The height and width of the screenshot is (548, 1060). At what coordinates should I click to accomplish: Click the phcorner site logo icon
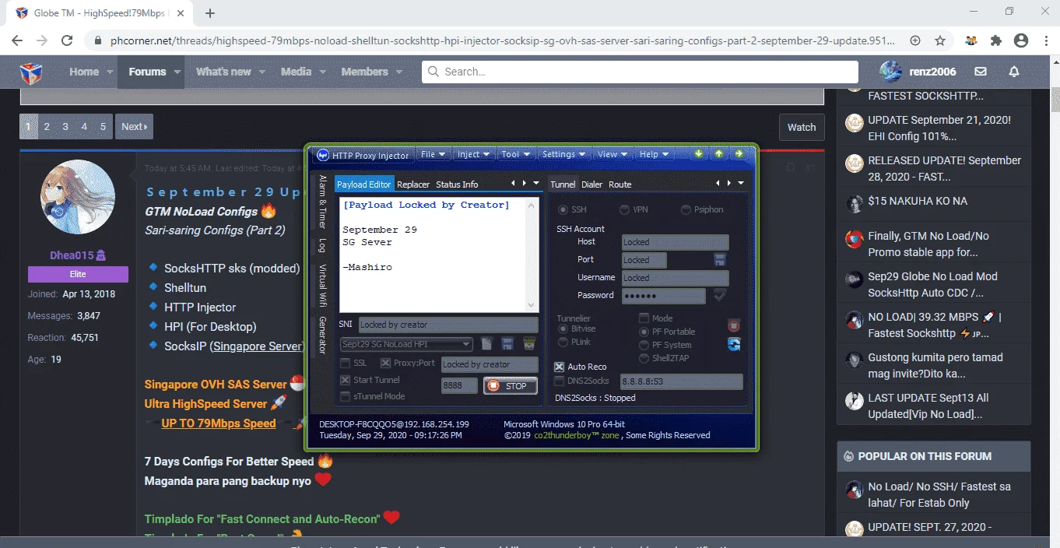30,72
